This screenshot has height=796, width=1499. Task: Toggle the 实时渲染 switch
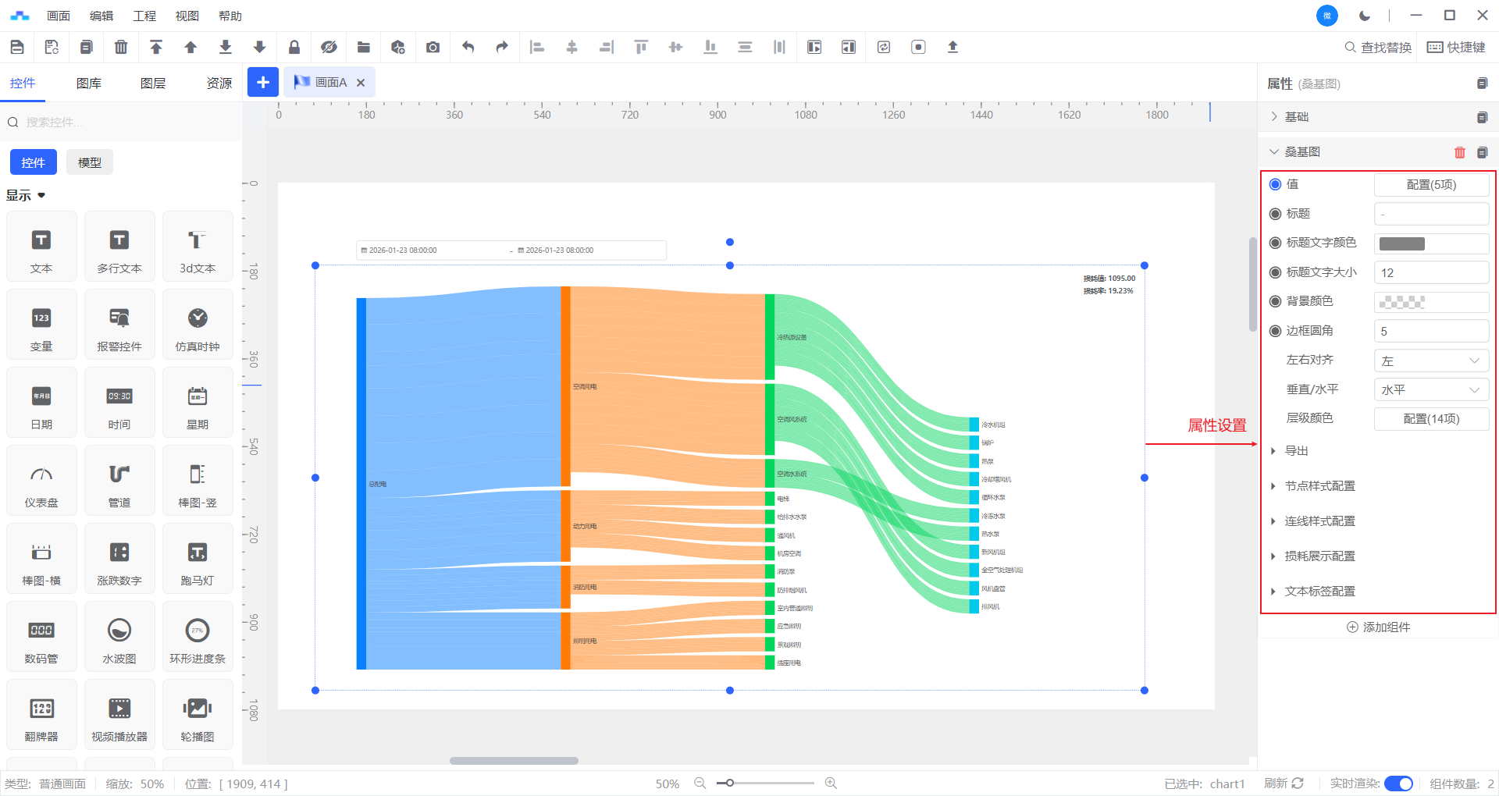point(1398,784)
